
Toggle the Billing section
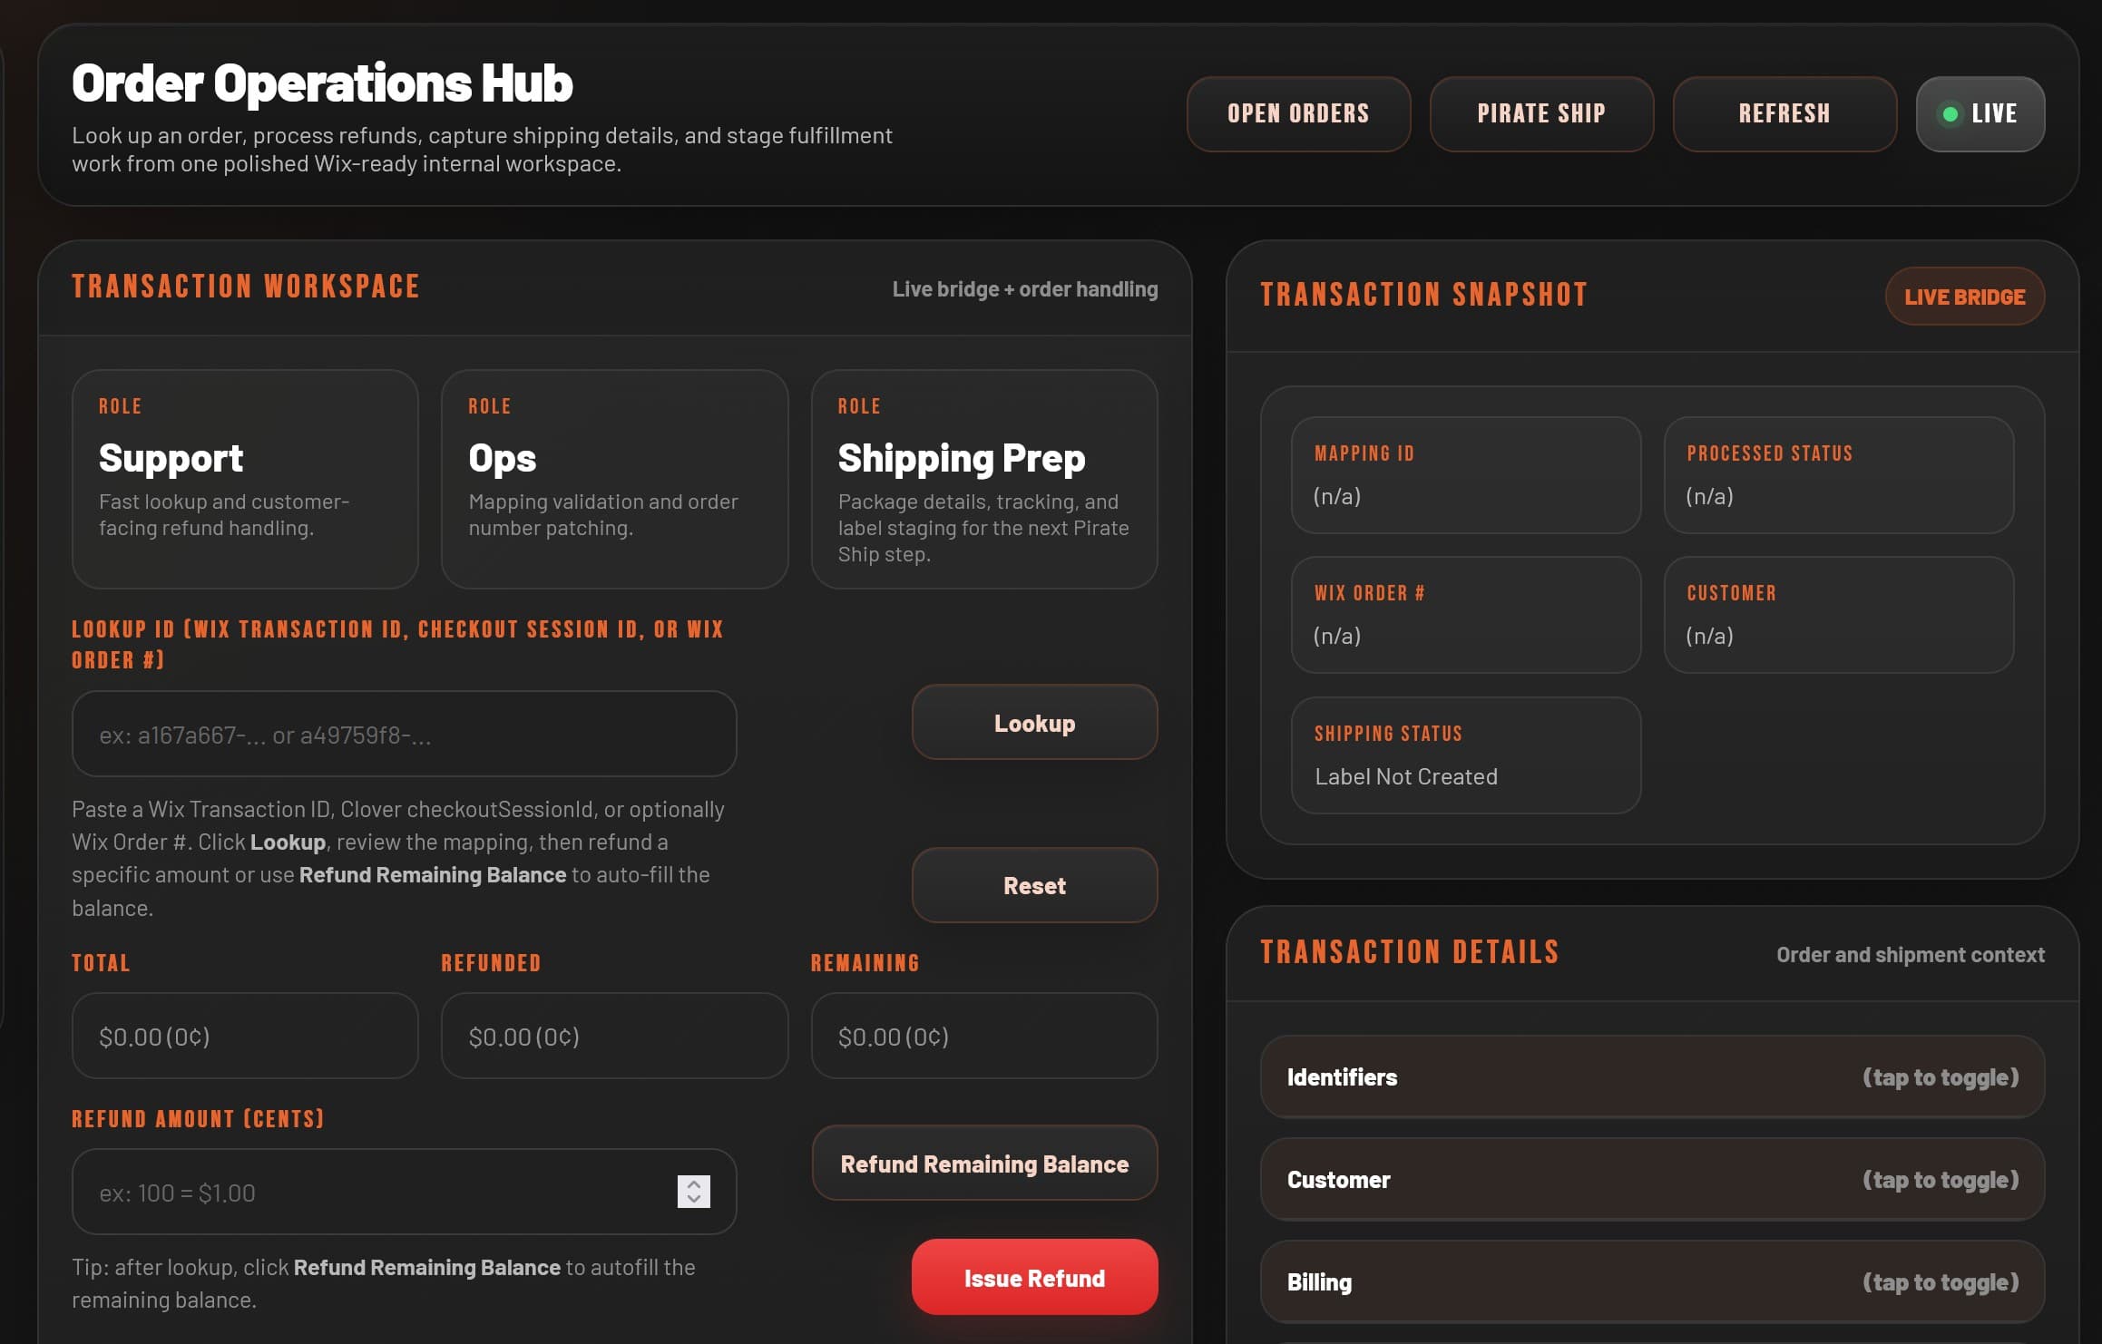[x=1650, y=1282]
